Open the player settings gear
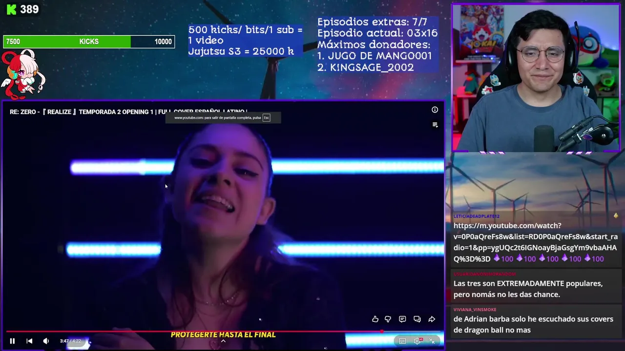 417,341
